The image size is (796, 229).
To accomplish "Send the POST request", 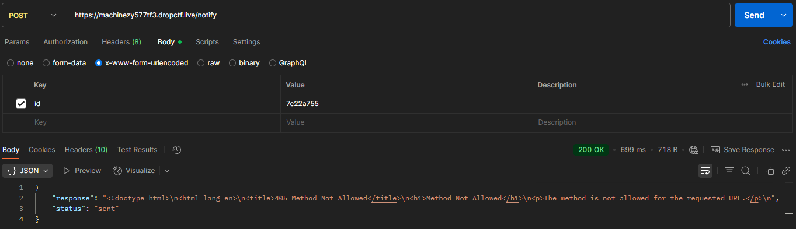I will [754, 15].
